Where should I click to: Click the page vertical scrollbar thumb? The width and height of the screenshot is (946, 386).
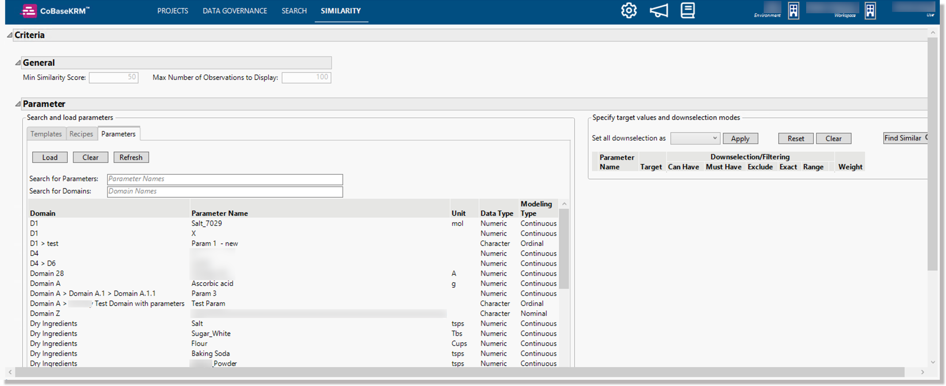(932, 154)
